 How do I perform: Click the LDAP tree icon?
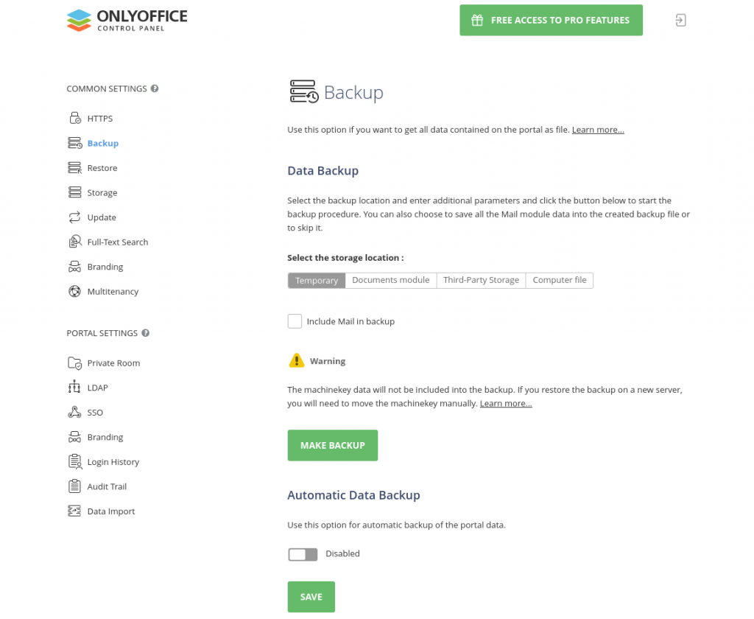tap(74, 388)
